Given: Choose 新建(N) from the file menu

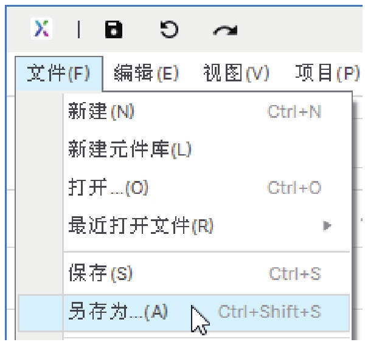Looking at the screenshot, I should 101,112.
